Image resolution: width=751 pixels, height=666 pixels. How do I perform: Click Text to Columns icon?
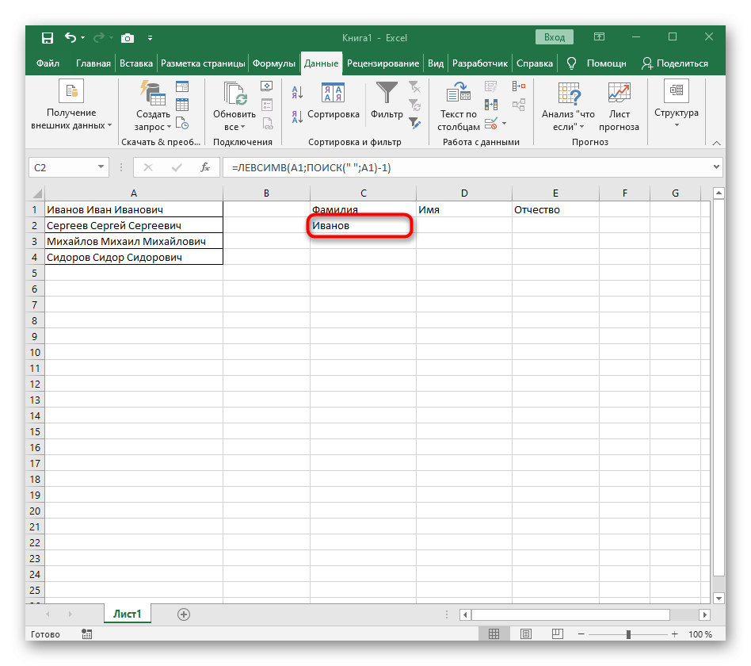(459, 94)
